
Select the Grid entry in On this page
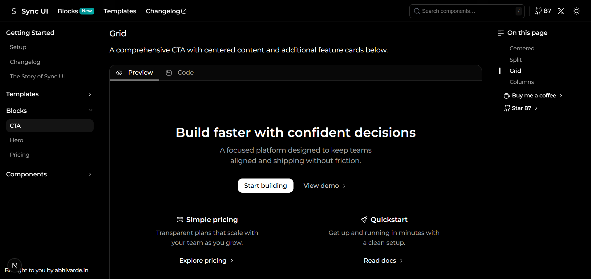[x=515, y=71]
